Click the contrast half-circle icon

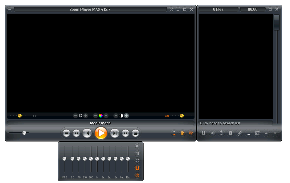point(121,116)
